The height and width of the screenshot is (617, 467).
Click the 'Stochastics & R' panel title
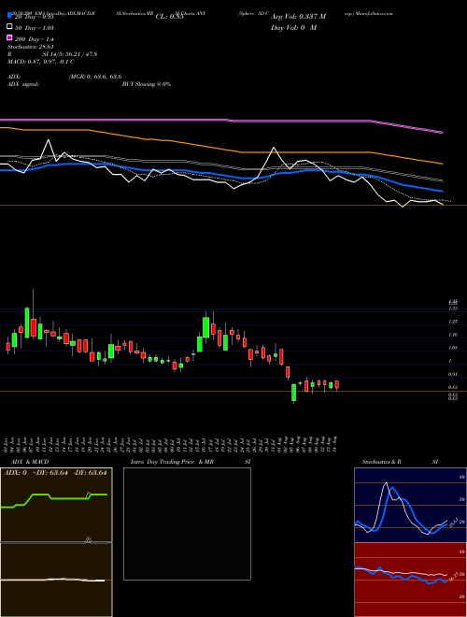click(381, 462)
